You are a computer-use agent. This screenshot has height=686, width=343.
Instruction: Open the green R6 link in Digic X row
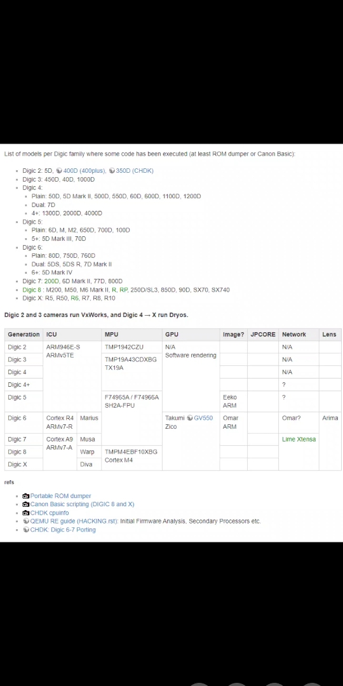click(x=75, y=298)
